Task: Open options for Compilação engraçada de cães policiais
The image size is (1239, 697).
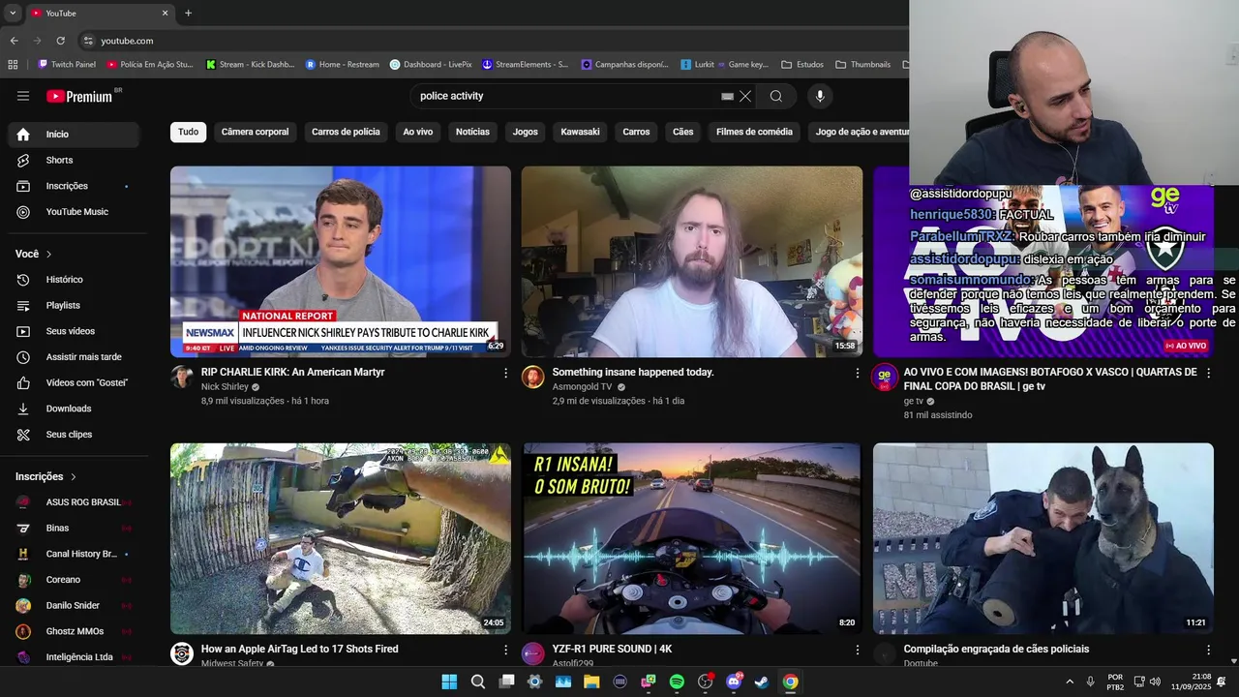Action: 1208,650
